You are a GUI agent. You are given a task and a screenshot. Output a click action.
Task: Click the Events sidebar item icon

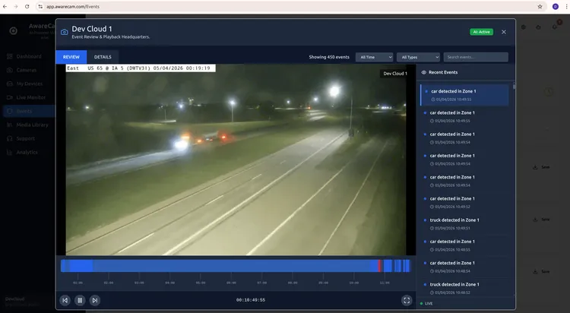pos(10,111)
